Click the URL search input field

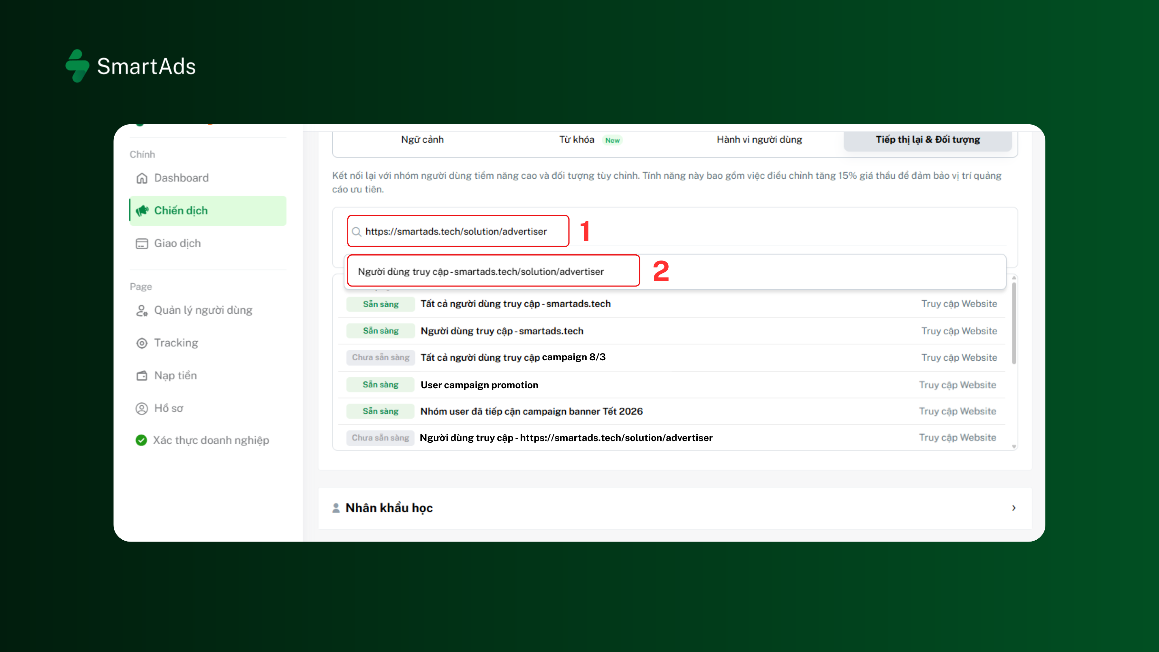pyautogui.click(x=458, y=231)
